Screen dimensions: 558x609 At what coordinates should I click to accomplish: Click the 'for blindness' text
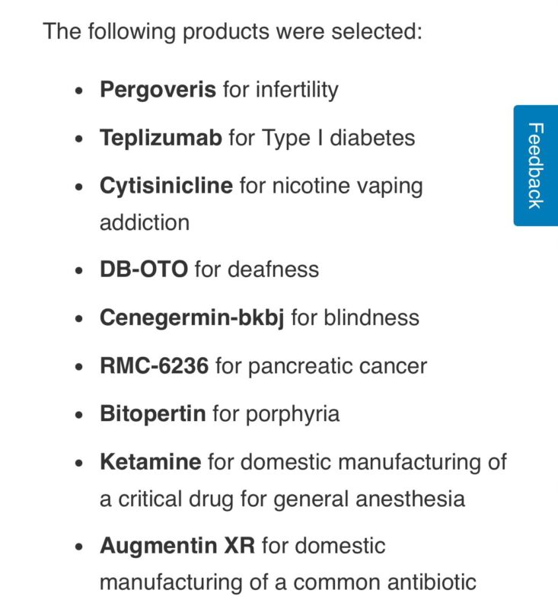pos(355,317)
